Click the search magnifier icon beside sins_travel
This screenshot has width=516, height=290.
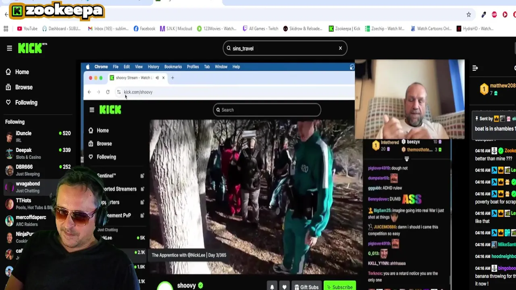pyautogui.click(x=229, y=48)
